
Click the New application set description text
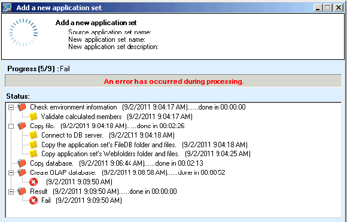113,47
